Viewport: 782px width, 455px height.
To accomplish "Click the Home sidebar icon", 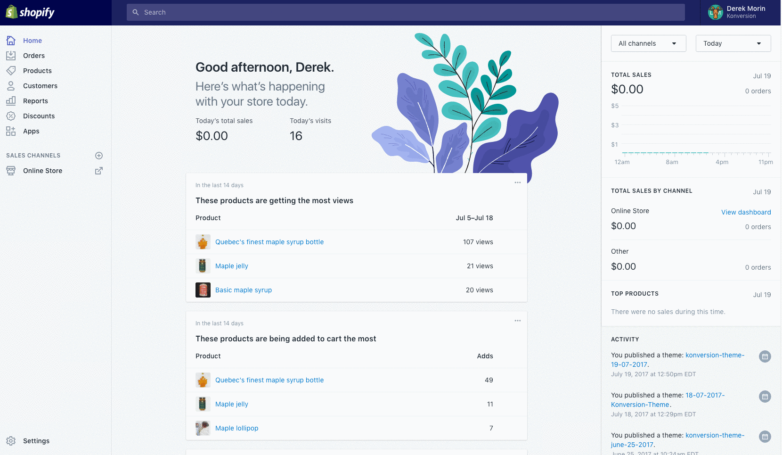I will (11, 41).
